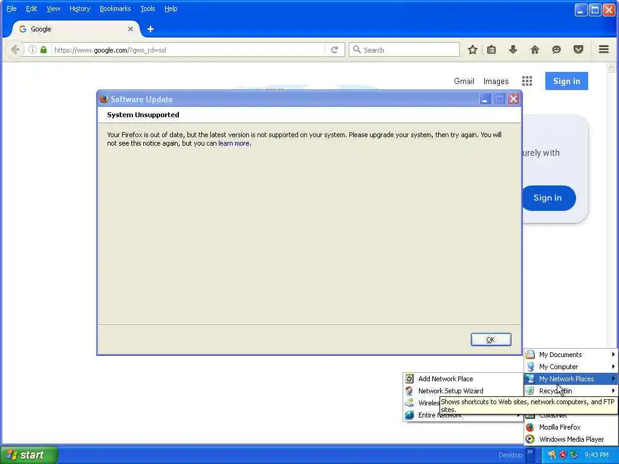Select the highlighted My Network Places item
This screenshot has height=464, width=619.
pos(571,379)
